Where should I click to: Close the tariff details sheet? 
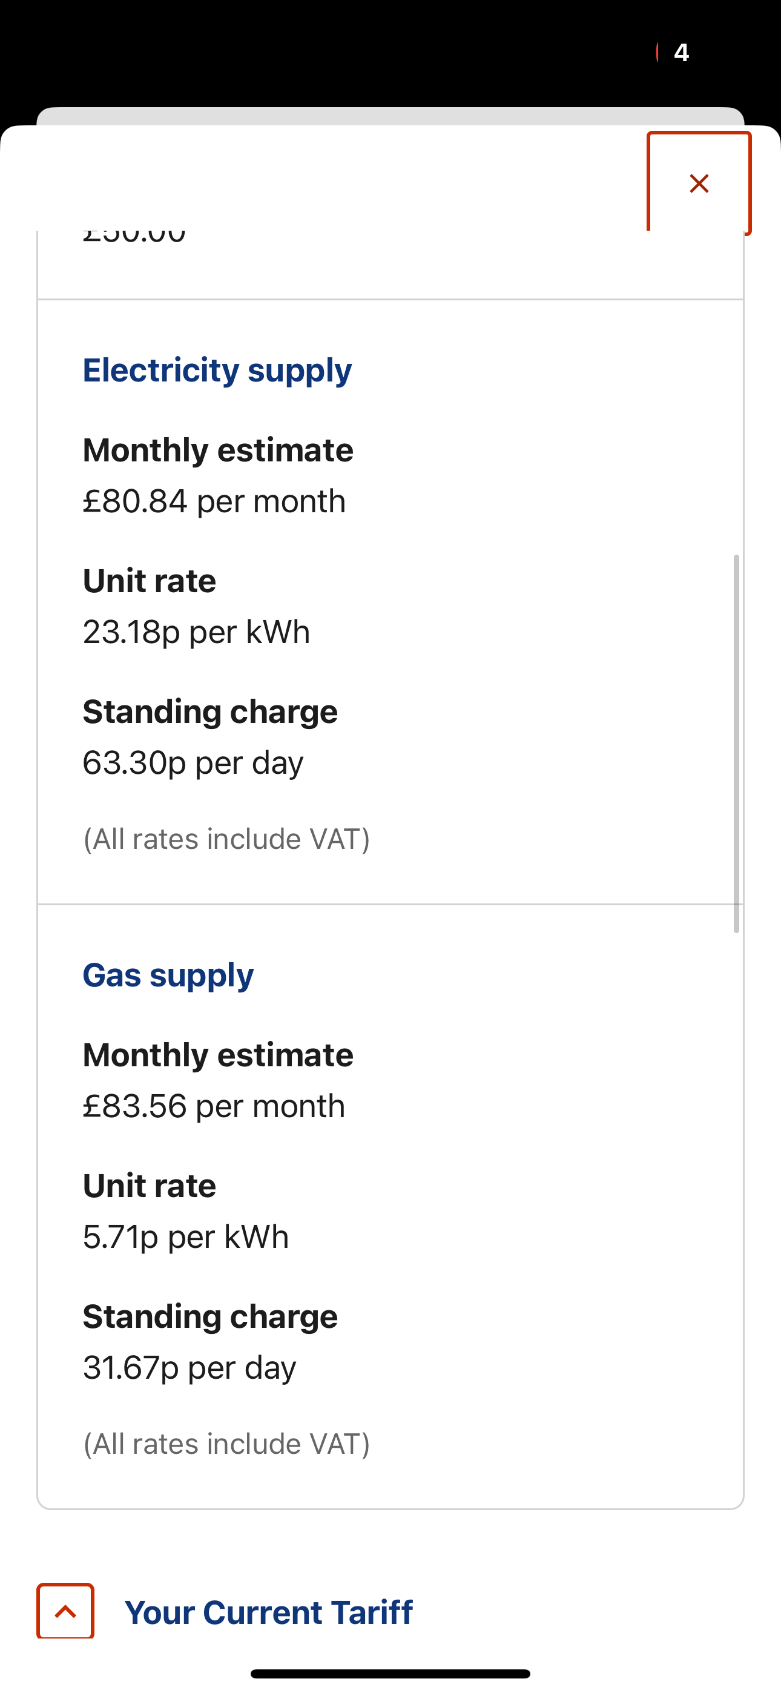point(699,183)
